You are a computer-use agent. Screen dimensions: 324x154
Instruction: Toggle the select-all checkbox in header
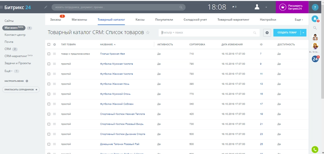(49, 44)
